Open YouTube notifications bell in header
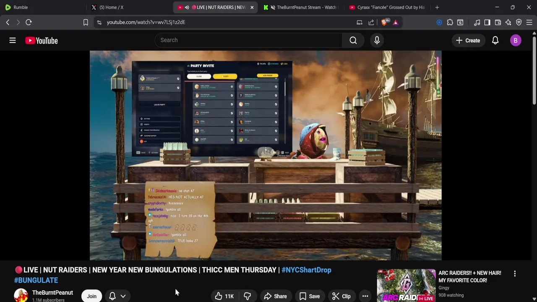 [495, 40]
